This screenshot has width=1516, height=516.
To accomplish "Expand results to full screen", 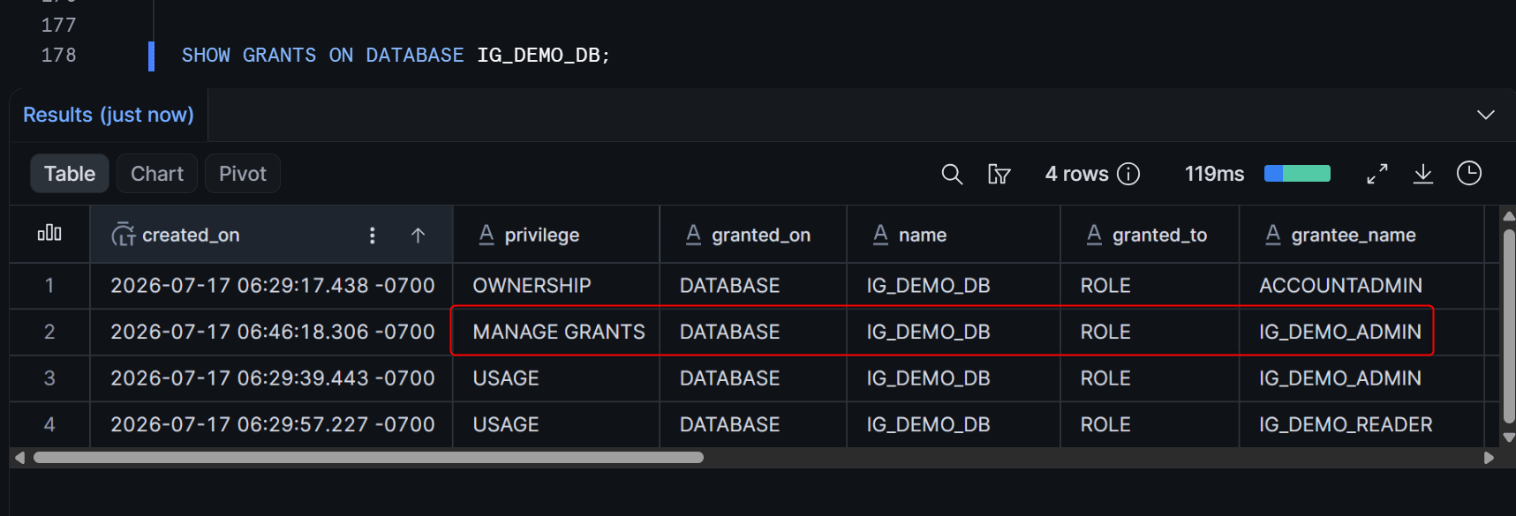I will click(x=1377, y=174).
